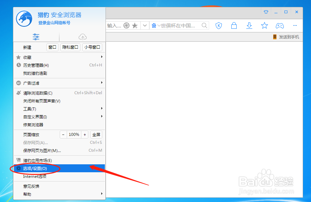Open 自定义界面(I) submenu

(59, 117)
